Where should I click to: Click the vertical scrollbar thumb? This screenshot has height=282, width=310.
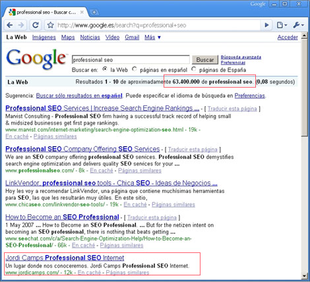point(304,88)
